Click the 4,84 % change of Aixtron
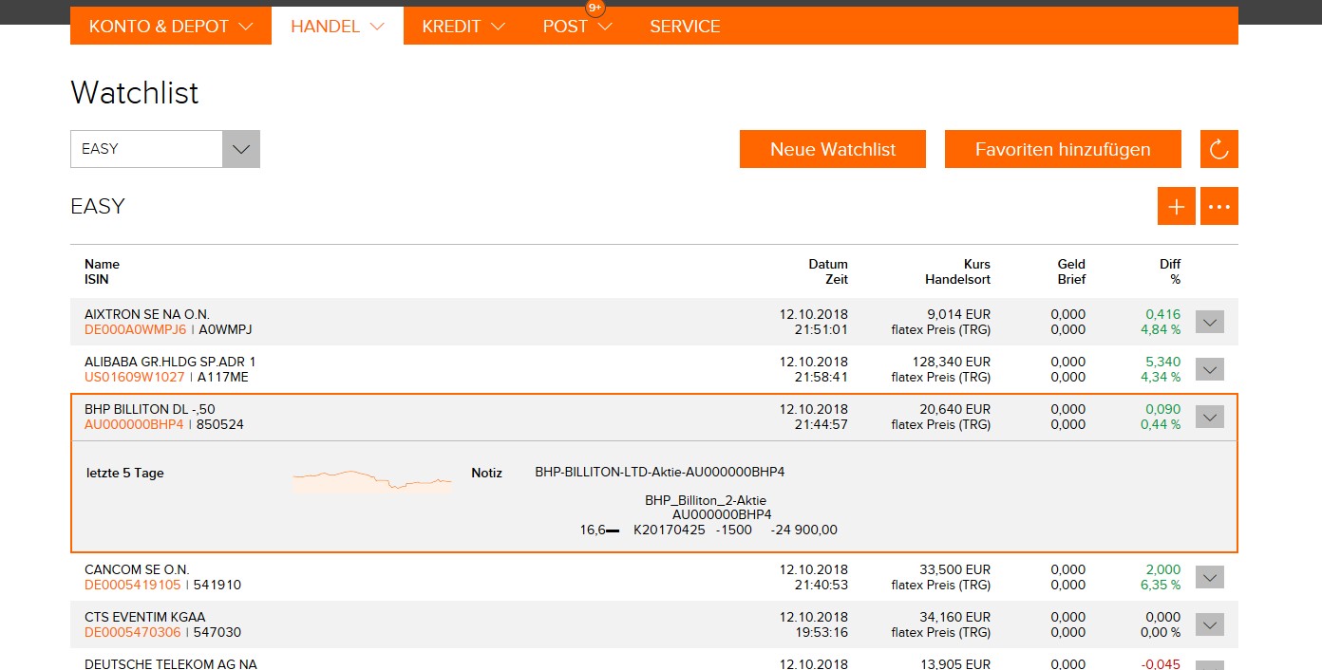Viewport: 1322px width, 670px height. [1161, 329]
